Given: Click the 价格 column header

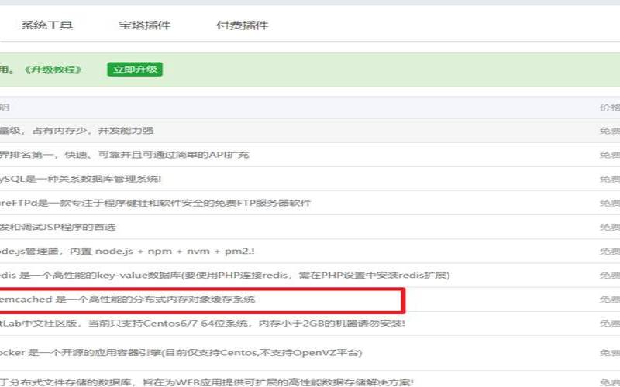Looking at the screenshot, I should pos(610,107).
